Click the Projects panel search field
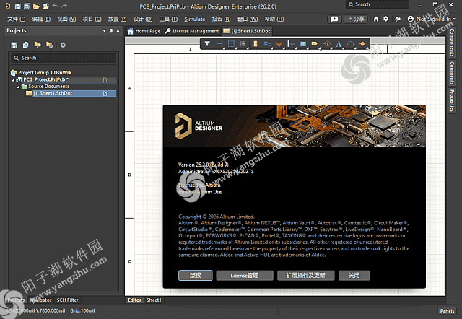 (64, 58)
